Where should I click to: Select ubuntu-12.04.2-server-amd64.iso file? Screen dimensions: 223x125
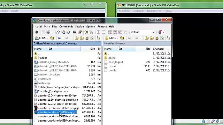point(57,104)
